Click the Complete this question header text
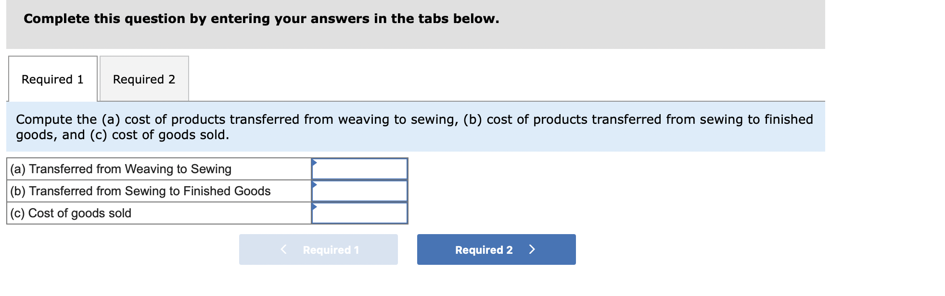945x296 pixels. pos(260,19)
